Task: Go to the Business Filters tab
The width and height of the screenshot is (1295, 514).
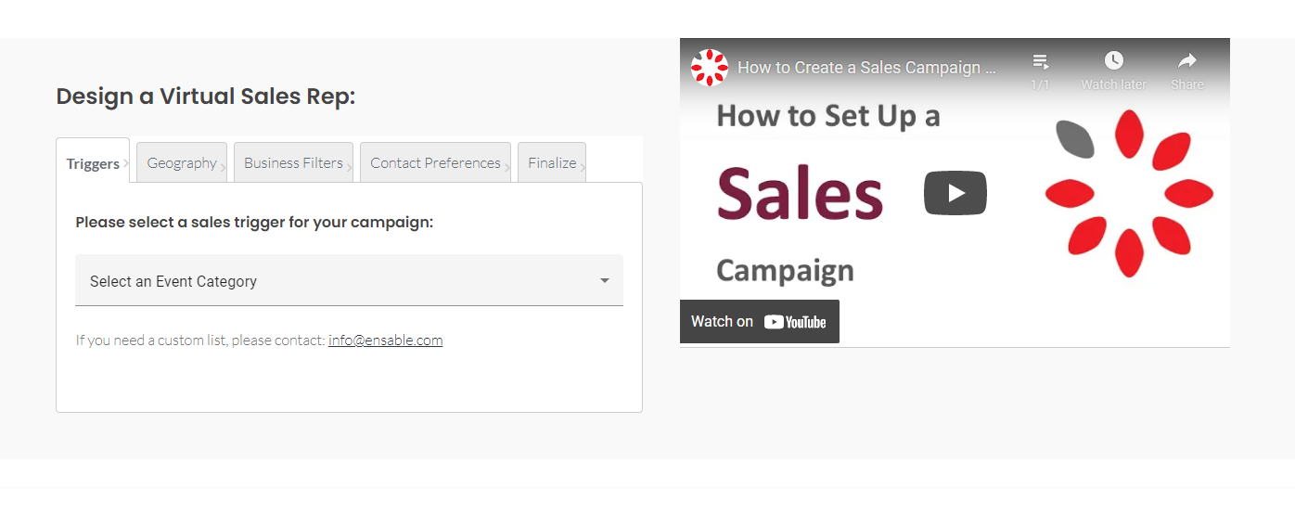Action: coord(293,163)
